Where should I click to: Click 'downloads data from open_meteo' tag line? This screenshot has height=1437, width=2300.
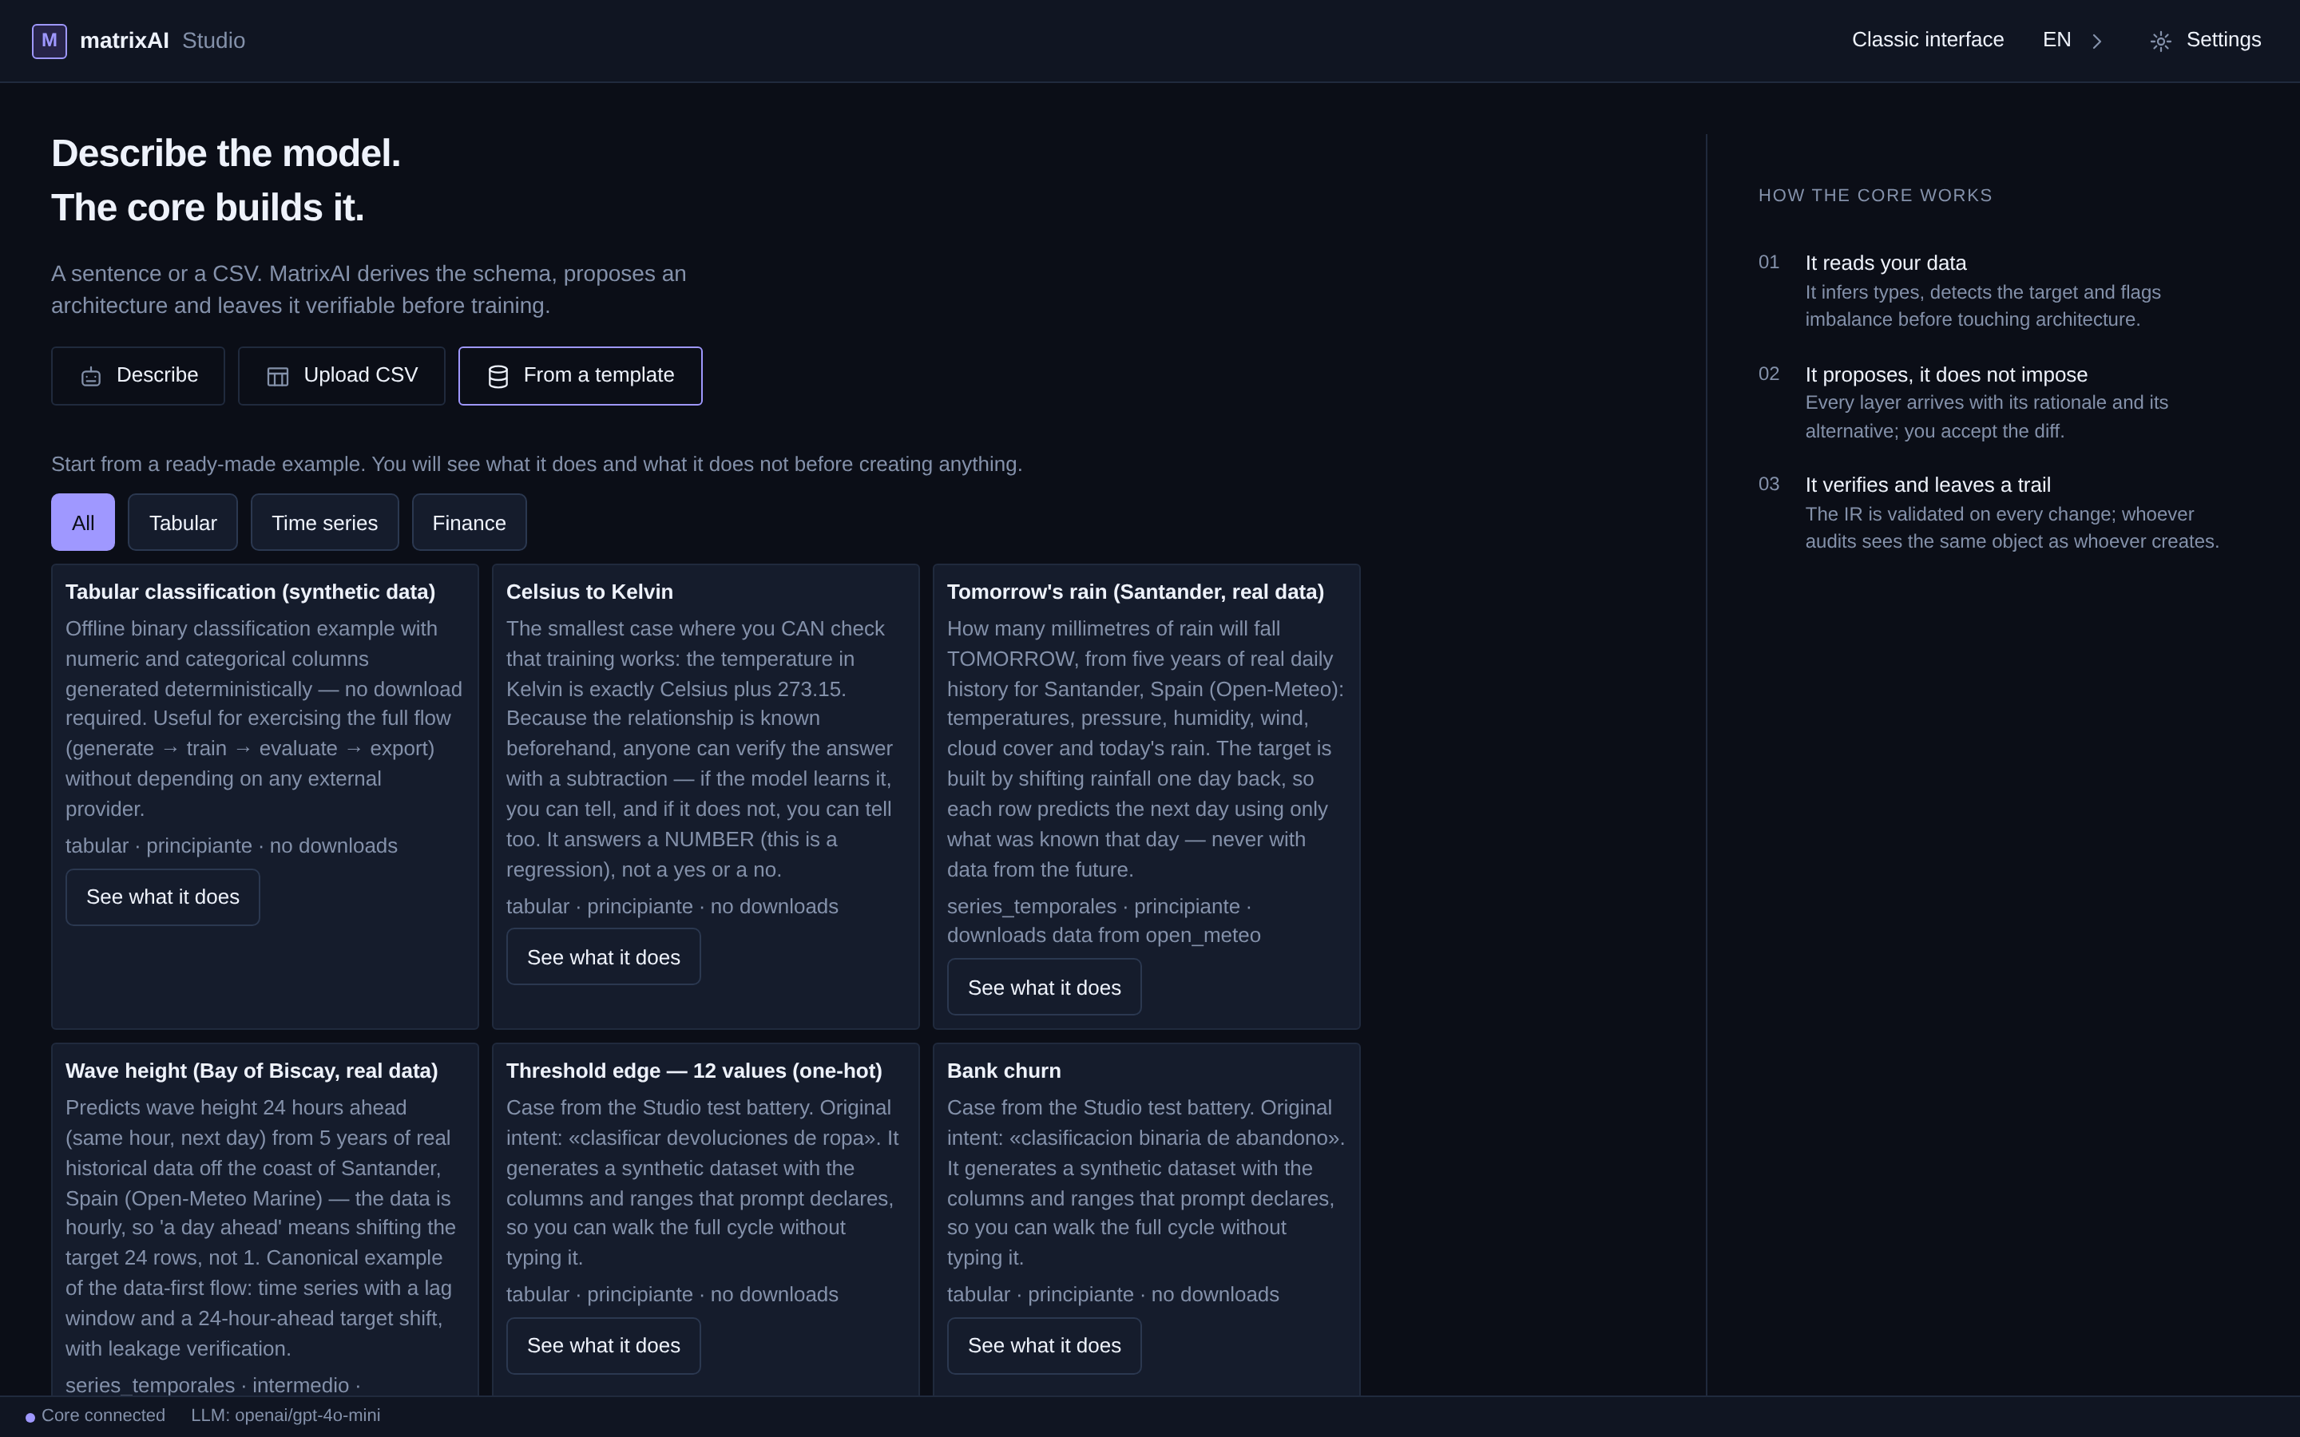point(1104,936)
